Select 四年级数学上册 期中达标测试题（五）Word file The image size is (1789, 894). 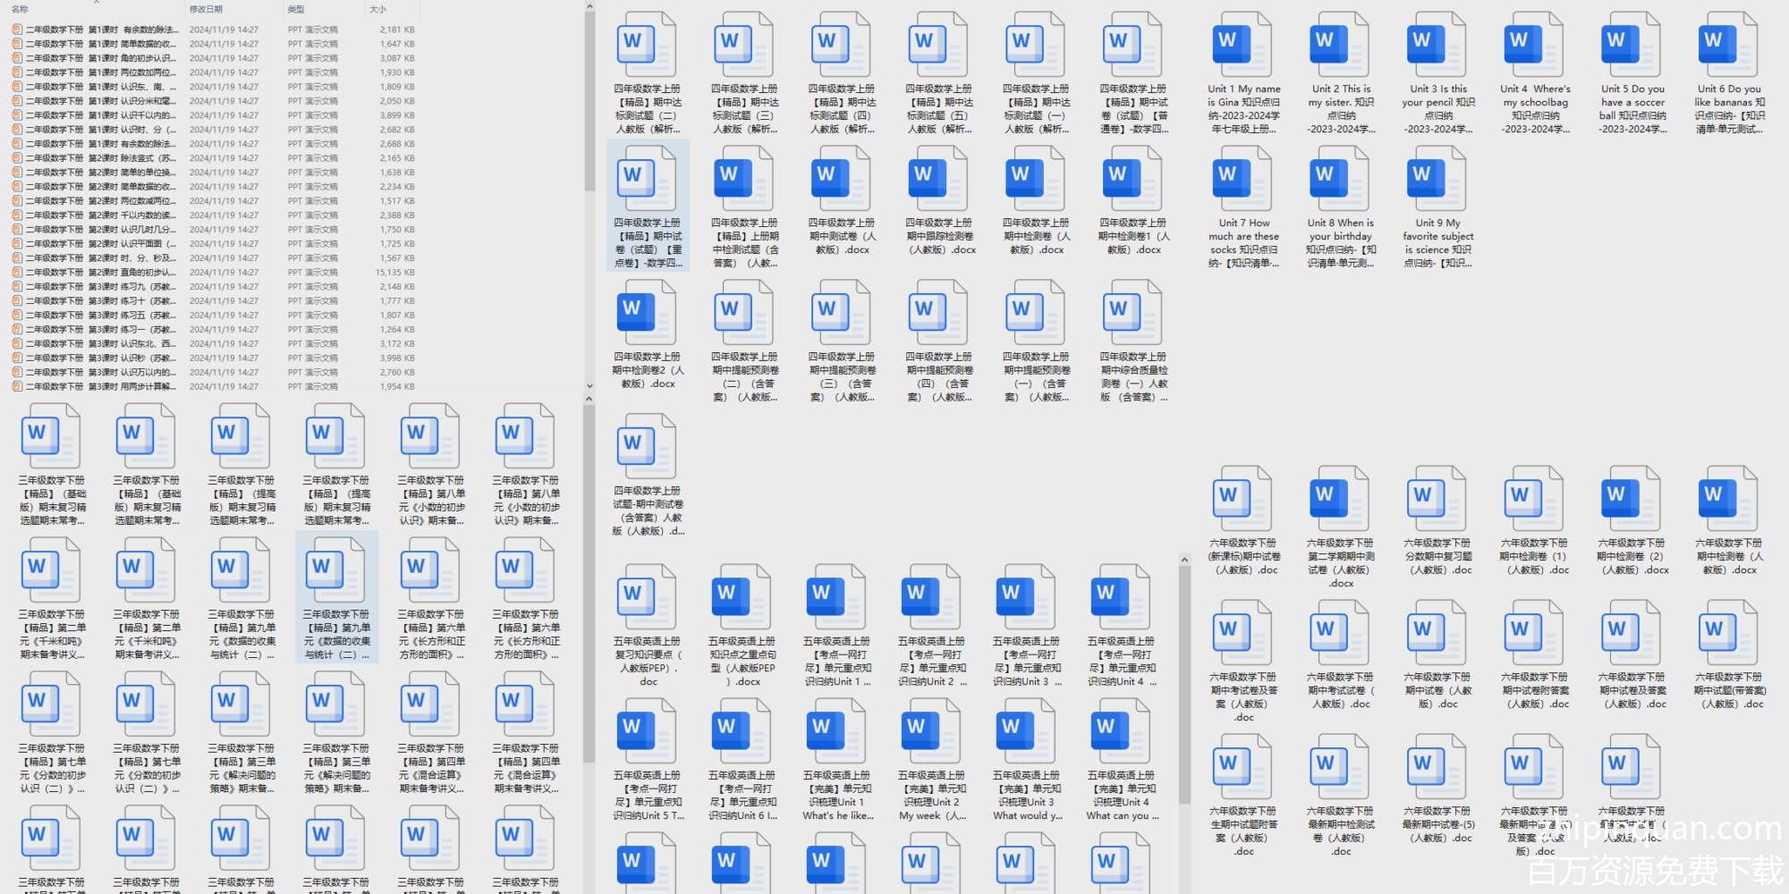coord(939,73)
